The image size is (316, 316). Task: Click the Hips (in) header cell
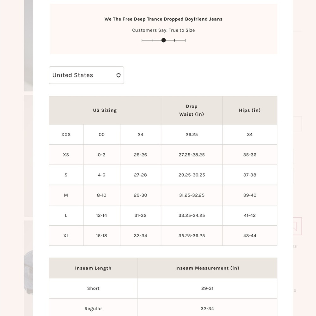(x=250, y=110)
